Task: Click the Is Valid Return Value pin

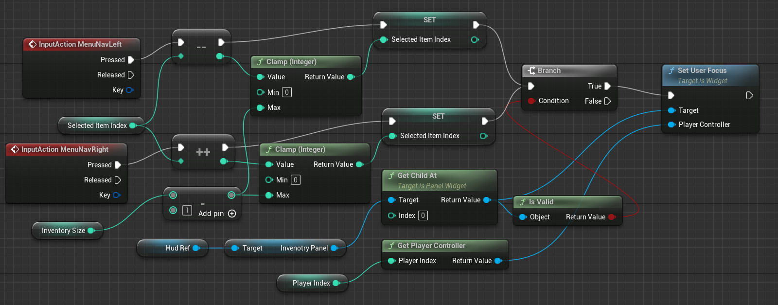Action: [612, 217]
